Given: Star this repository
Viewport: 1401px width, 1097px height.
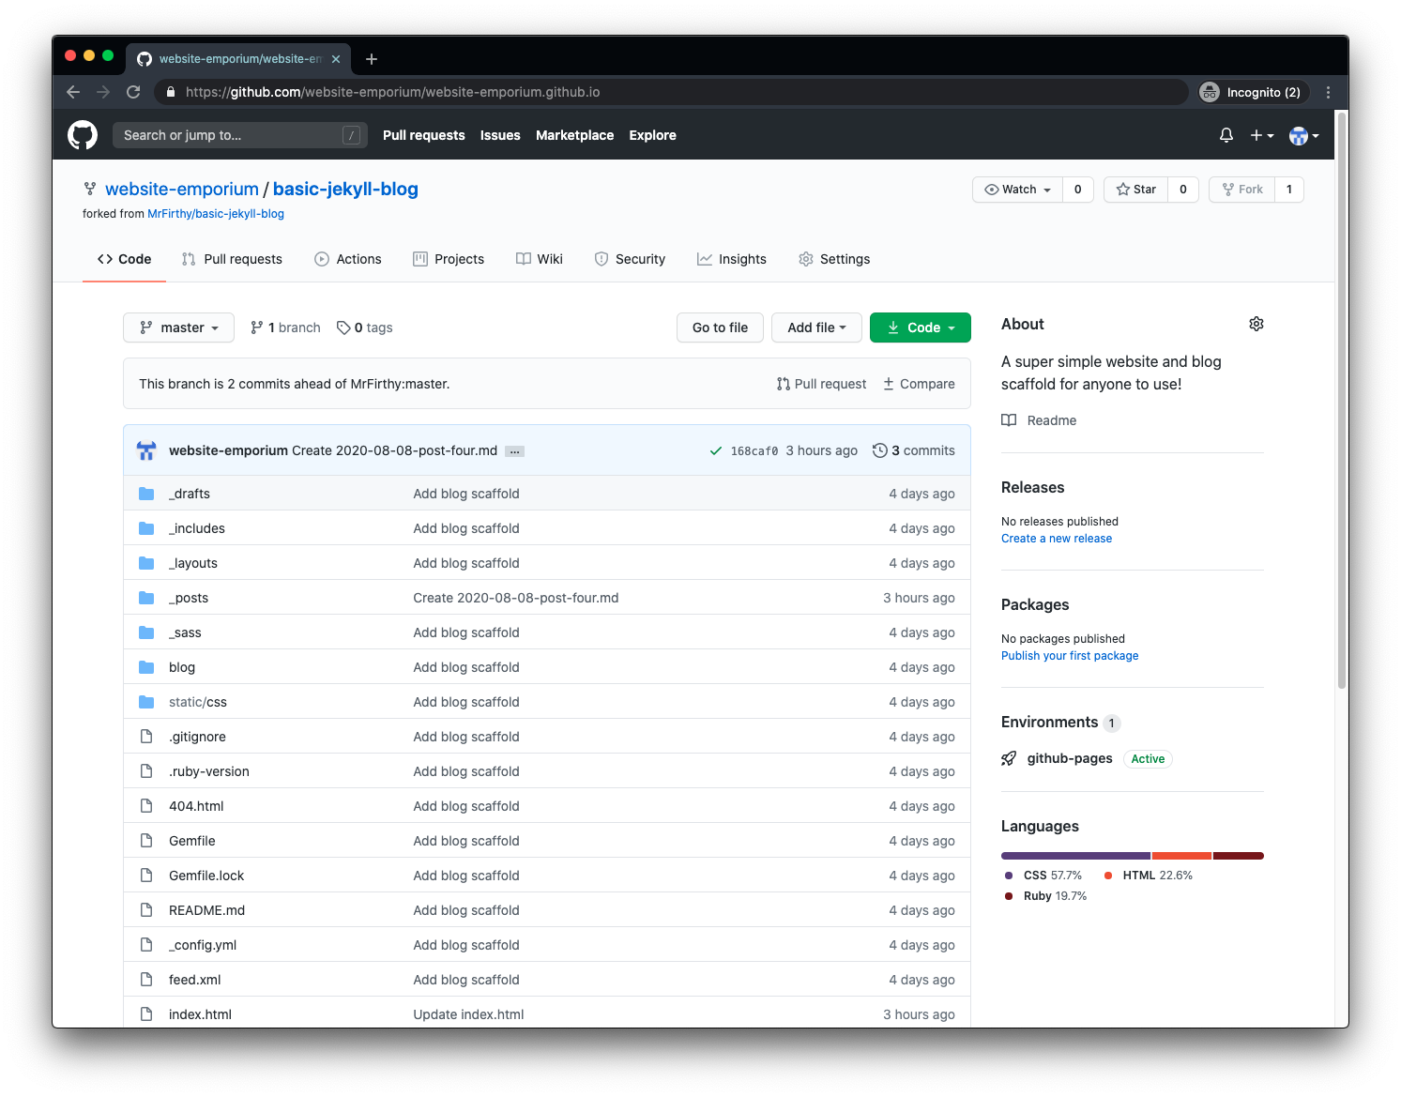Looking at the screenshot, I should [x=1135, y=190].
